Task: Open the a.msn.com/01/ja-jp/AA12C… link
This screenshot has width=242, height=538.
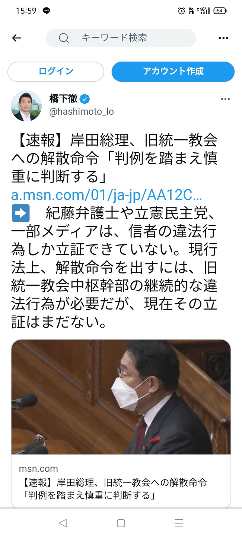Action: 106,195
